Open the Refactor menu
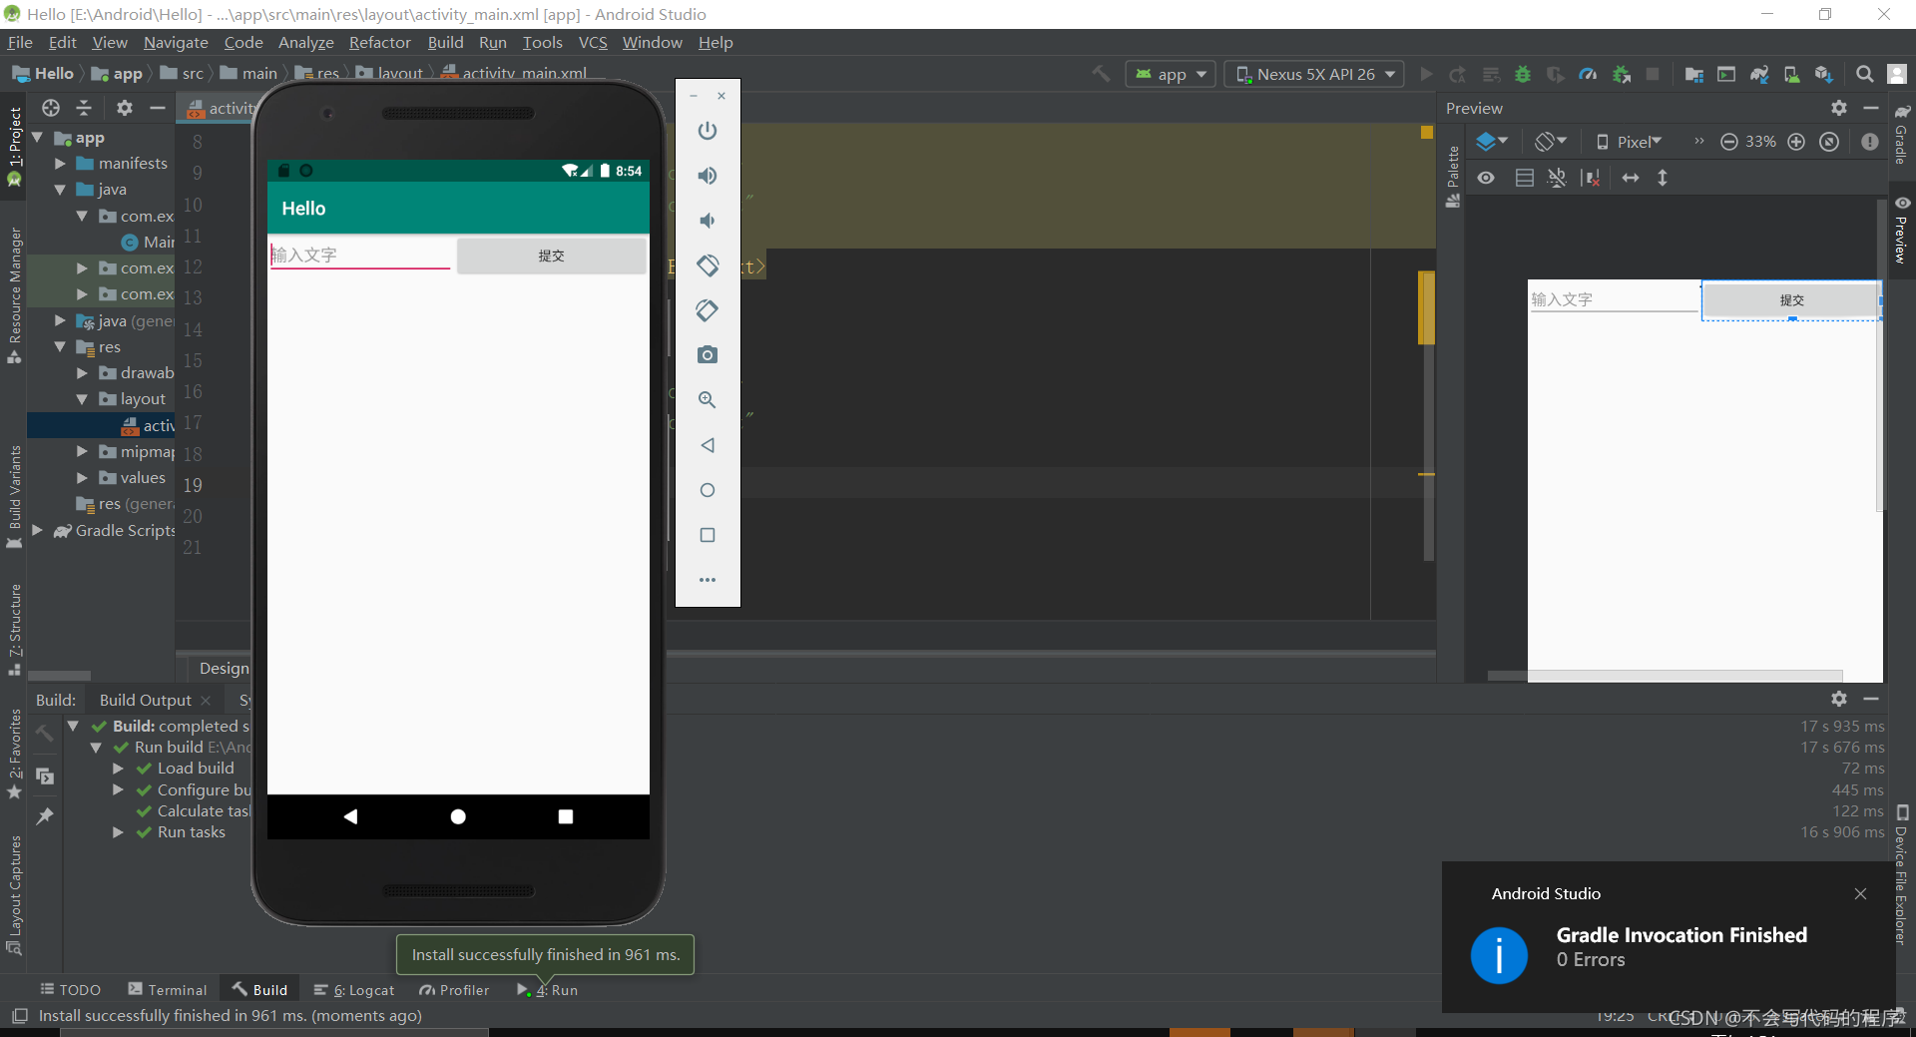This screenshot has width=1916, height=1037. (x=379, y=42)
